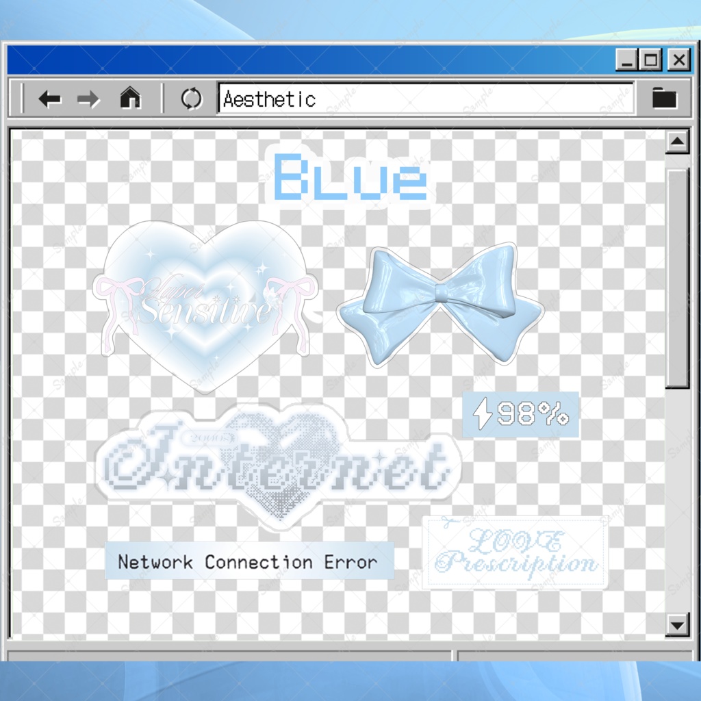Refresh using the circular arrows icon
The height and width of the screenshot is (701, 701).
(192, 99)
